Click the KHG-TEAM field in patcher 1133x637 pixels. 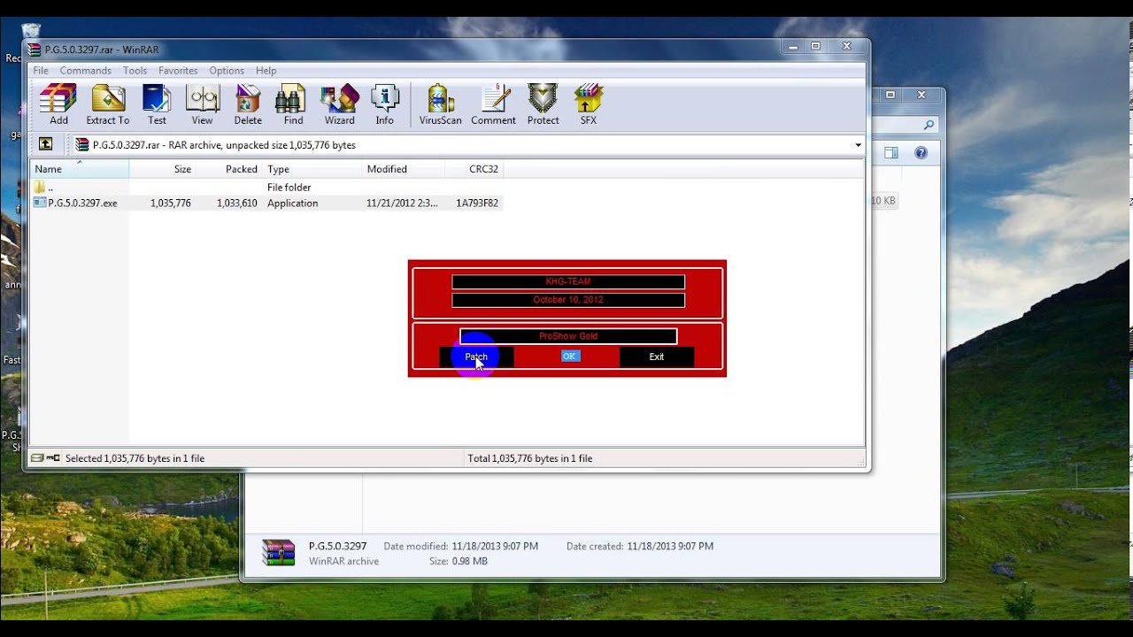coord(568,281)
